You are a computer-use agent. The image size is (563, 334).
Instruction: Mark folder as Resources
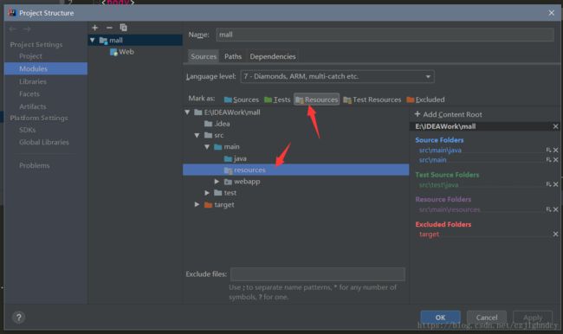point(317,100)
